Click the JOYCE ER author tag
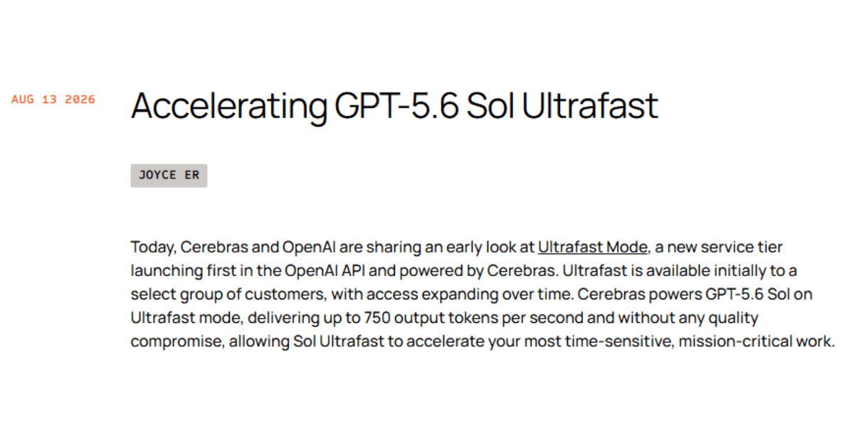This screenshot has width=854, height=448. click(169, 175)
